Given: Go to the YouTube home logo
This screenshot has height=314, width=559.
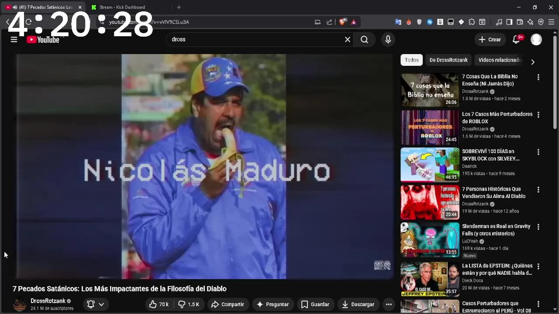Looking at the screenshot, I should tap(43, 40).
